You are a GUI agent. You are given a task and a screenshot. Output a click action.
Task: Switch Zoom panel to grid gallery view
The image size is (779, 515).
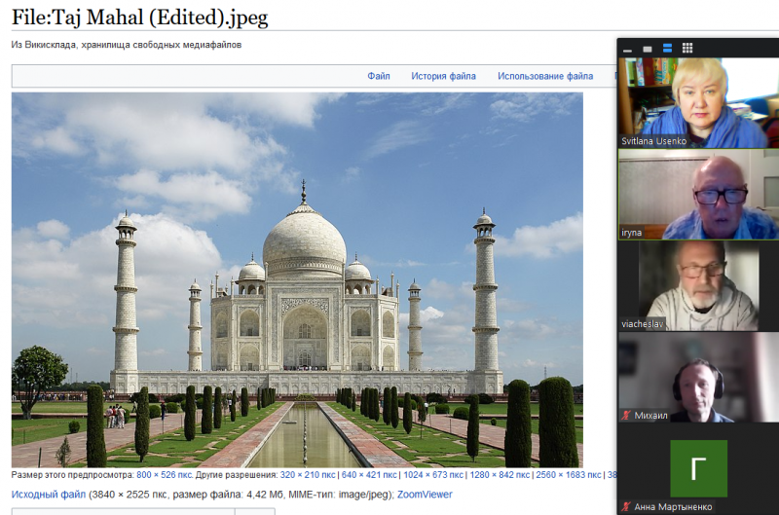pyautogui.click(x=687, y=48)
